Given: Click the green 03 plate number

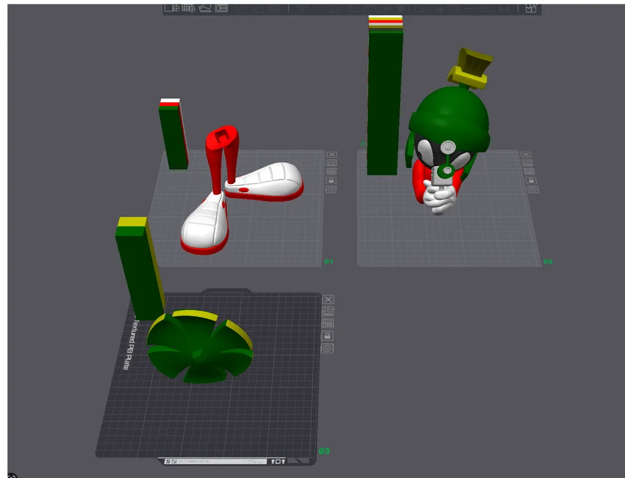Looking at the screenshot, I should click(324, 451).
